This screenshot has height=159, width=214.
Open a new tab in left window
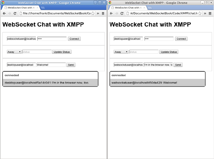tap(43, 8)
